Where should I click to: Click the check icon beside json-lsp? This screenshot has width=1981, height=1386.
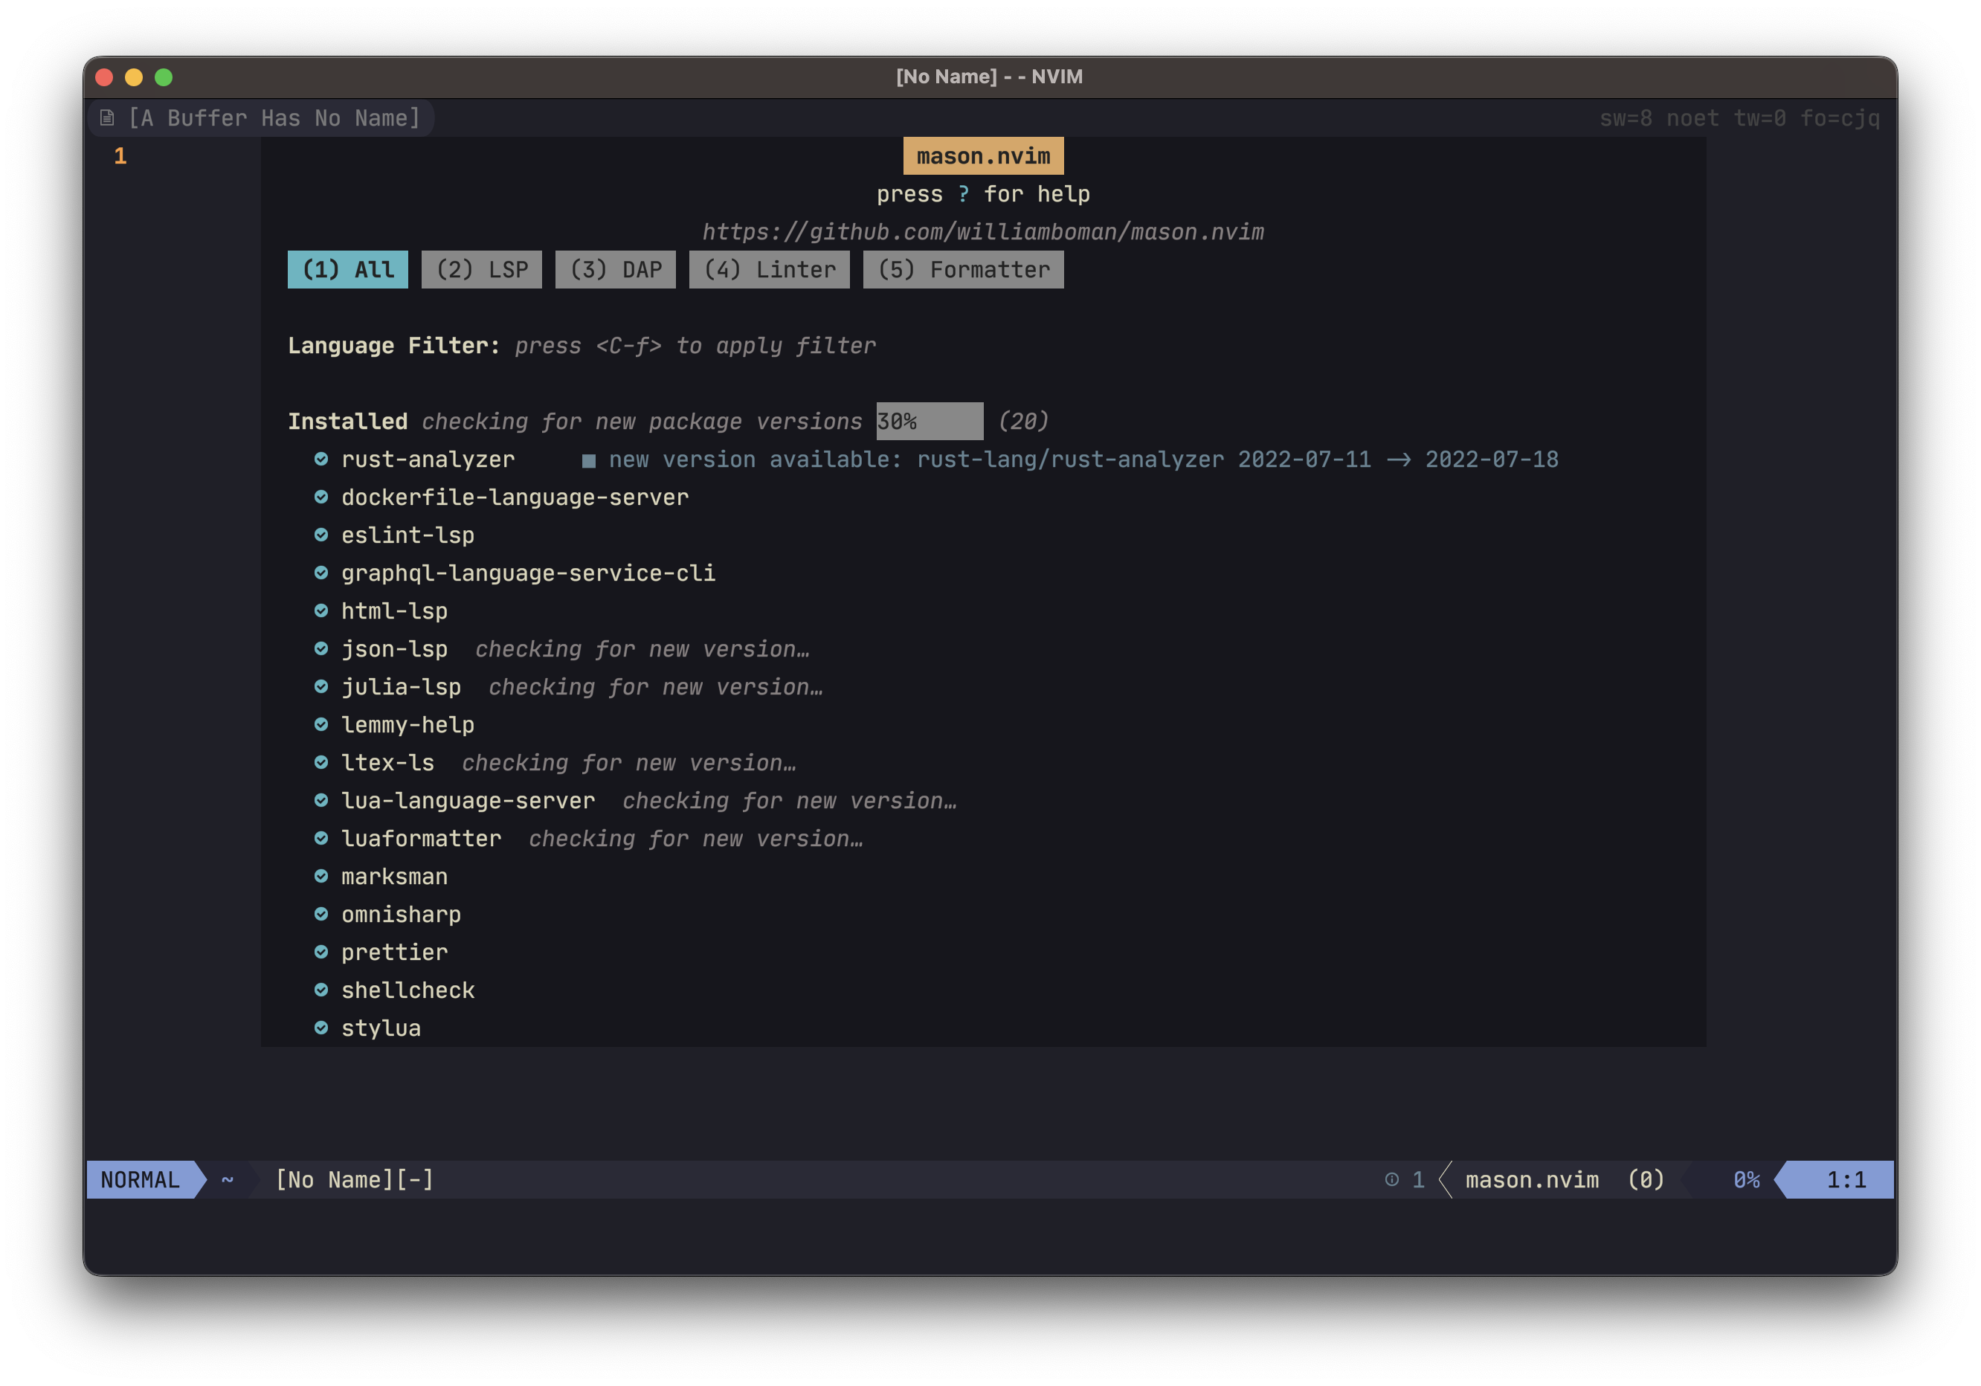321,648
